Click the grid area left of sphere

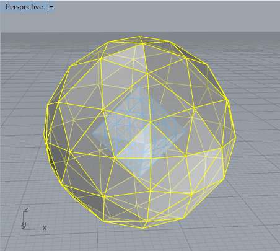[x=23, y=134]
